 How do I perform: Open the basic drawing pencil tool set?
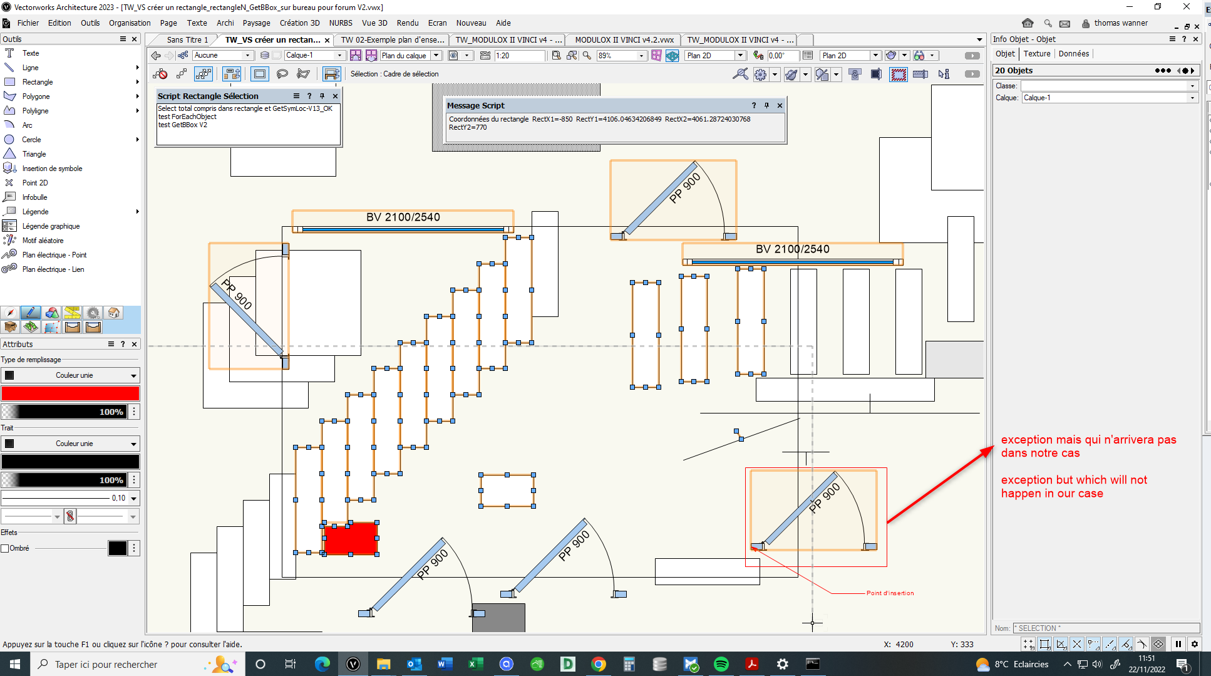30,313
